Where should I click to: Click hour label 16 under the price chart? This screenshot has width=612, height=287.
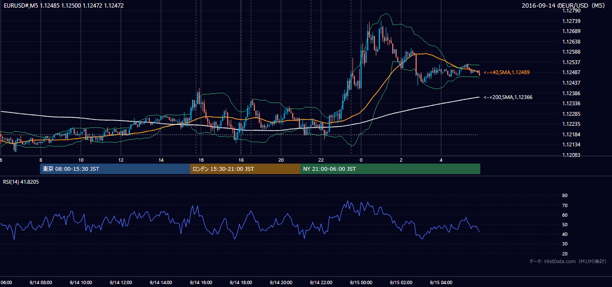pyautogui.click(x=201, y=160)
